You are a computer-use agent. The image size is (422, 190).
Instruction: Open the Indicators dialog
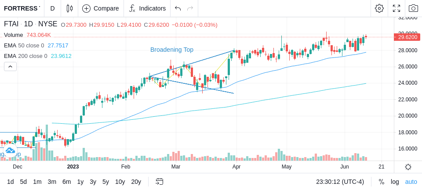(x=147, y=8)
